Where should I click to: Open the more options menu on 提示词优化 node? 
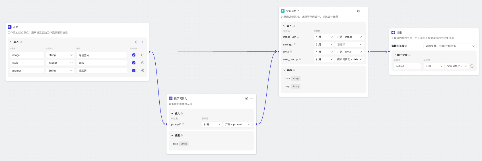[252, 99]
